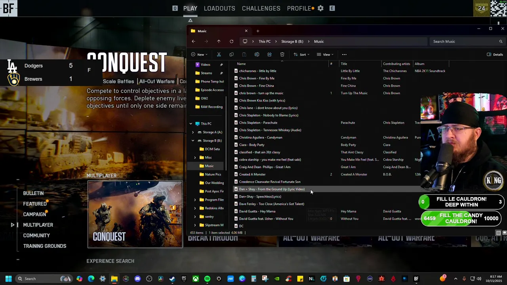This screenshot has height=285, width=507.
Task: Click the Q key icon left of PLAY
Action: point(175,8)
